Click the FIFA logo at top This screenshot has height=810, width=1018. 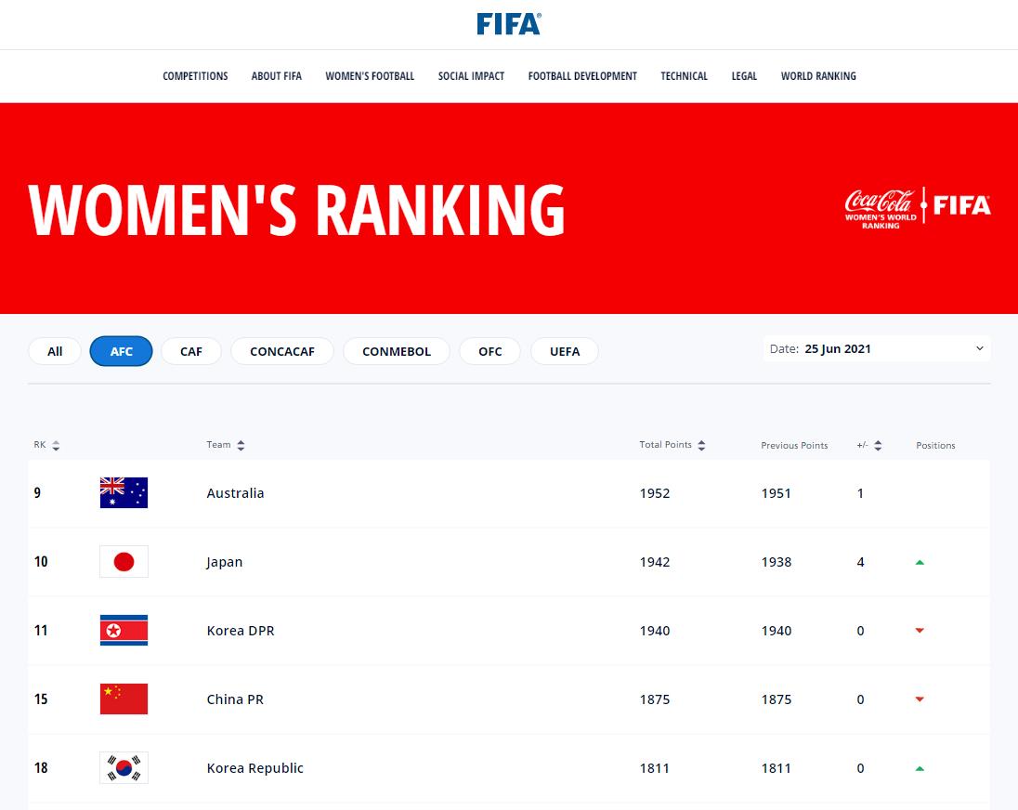[x=508, y=24]
